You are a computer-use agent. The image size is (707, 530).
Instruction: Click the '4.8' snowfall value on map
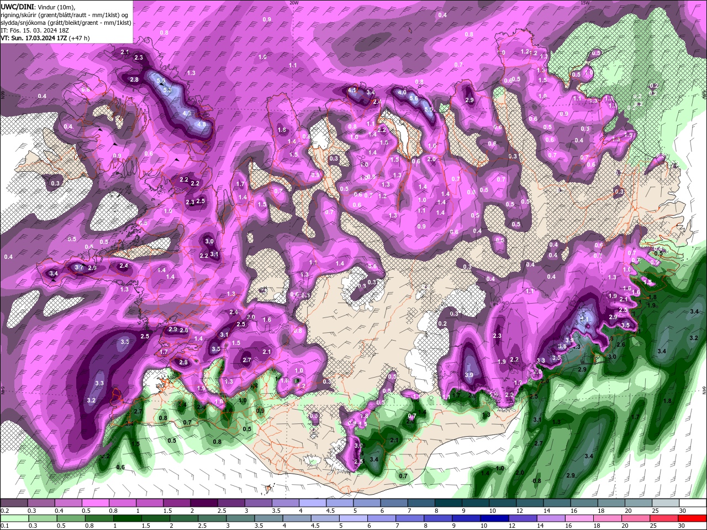pyautogui.click(x=202, y=125)
